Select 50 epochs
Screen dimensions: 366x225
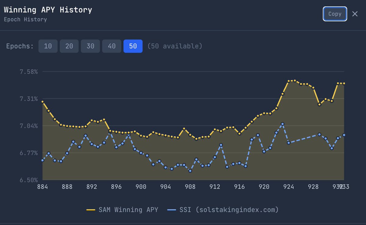click(x=133, y=46)
